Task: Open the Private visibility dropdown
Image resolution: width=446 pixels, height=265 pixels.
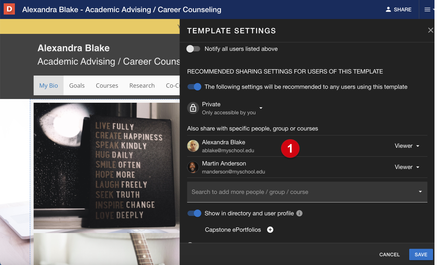Action: point(261,109)
